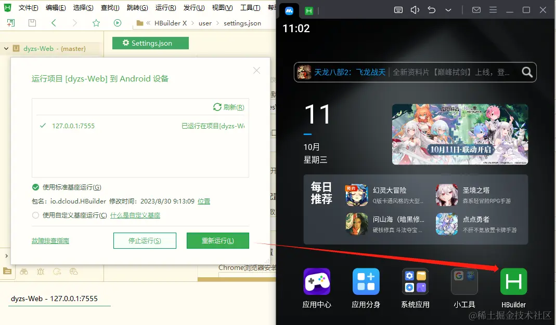This screenshot has height=325, width=556.
Task: Switch to the Settings.json tab
Action: tap(150, 43)
